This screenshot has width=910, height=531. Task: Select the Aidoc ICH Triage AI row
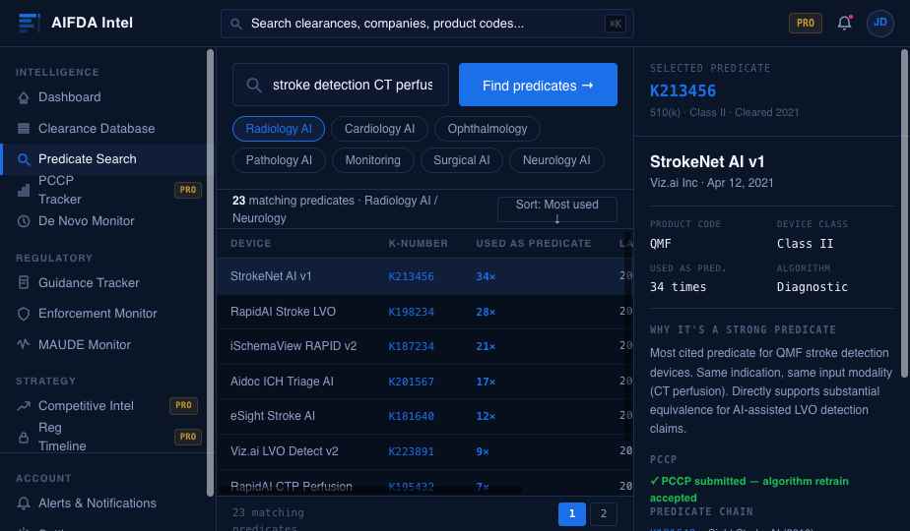(424, 382)
